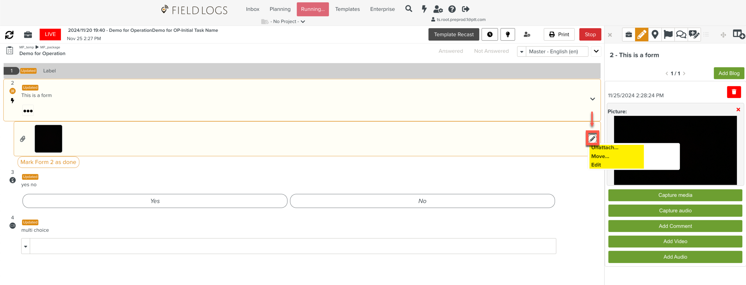Open the briefcase tab in side panel
The width and height of the screenshot is (746, 285).
(628, 35)
